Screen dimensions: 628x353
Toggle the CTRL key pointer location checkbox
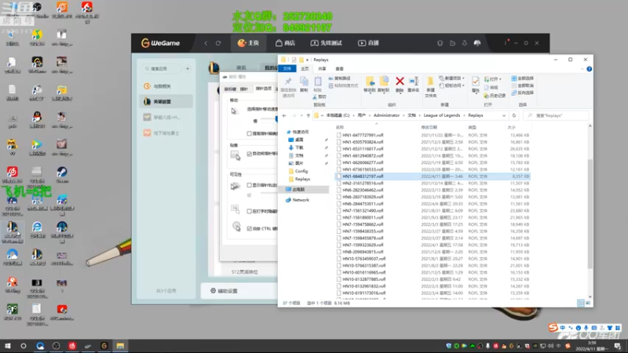pyautogui.click(x=250, y=228)
